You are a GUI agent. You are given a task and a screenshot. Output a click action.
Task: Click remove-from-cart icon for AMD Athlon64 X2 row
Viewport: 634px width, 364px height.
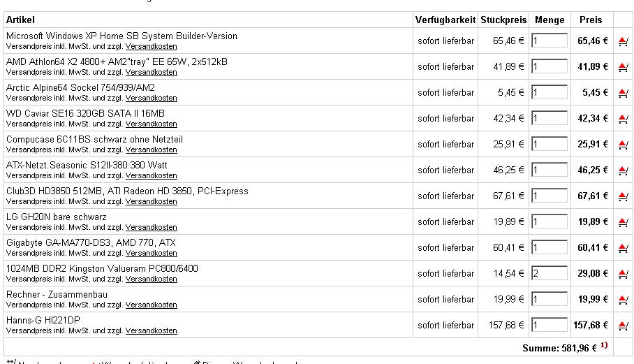point(623,67)
